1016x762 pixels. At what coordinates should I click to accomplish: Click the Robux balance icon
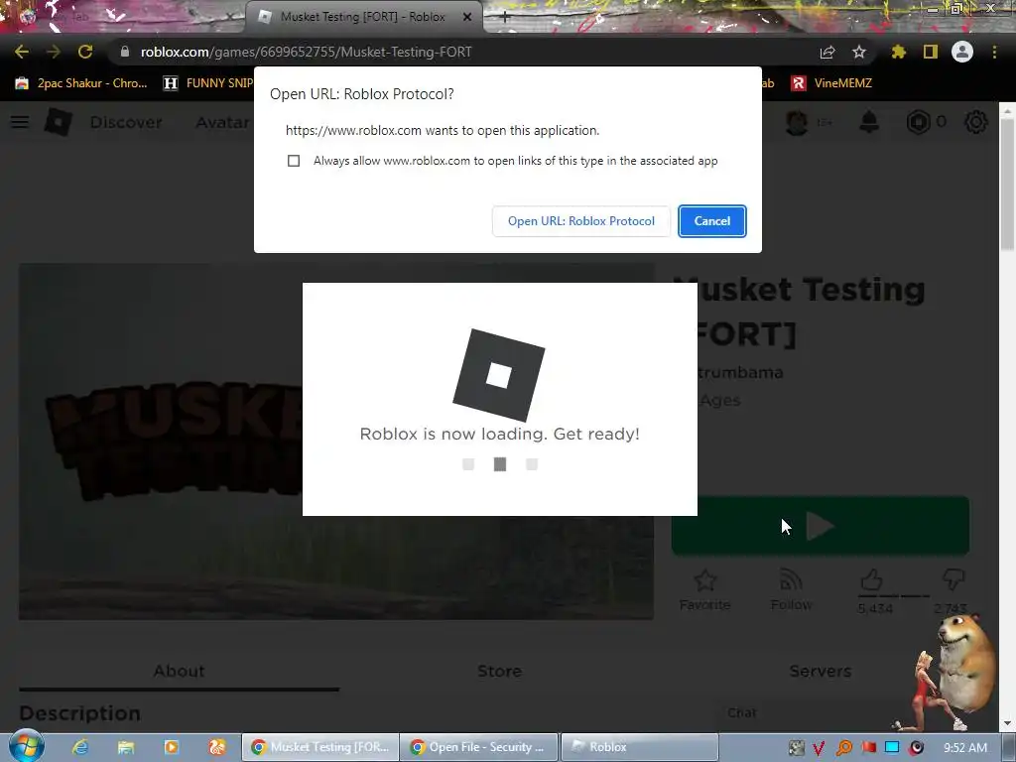click(918, 122)
